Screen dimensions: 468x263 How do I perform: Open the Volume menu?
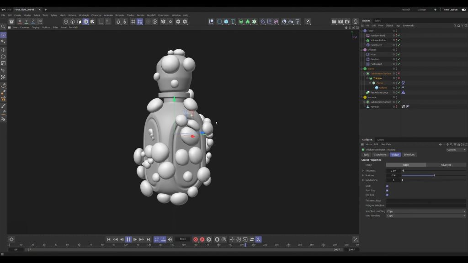(x=72, y=15)
